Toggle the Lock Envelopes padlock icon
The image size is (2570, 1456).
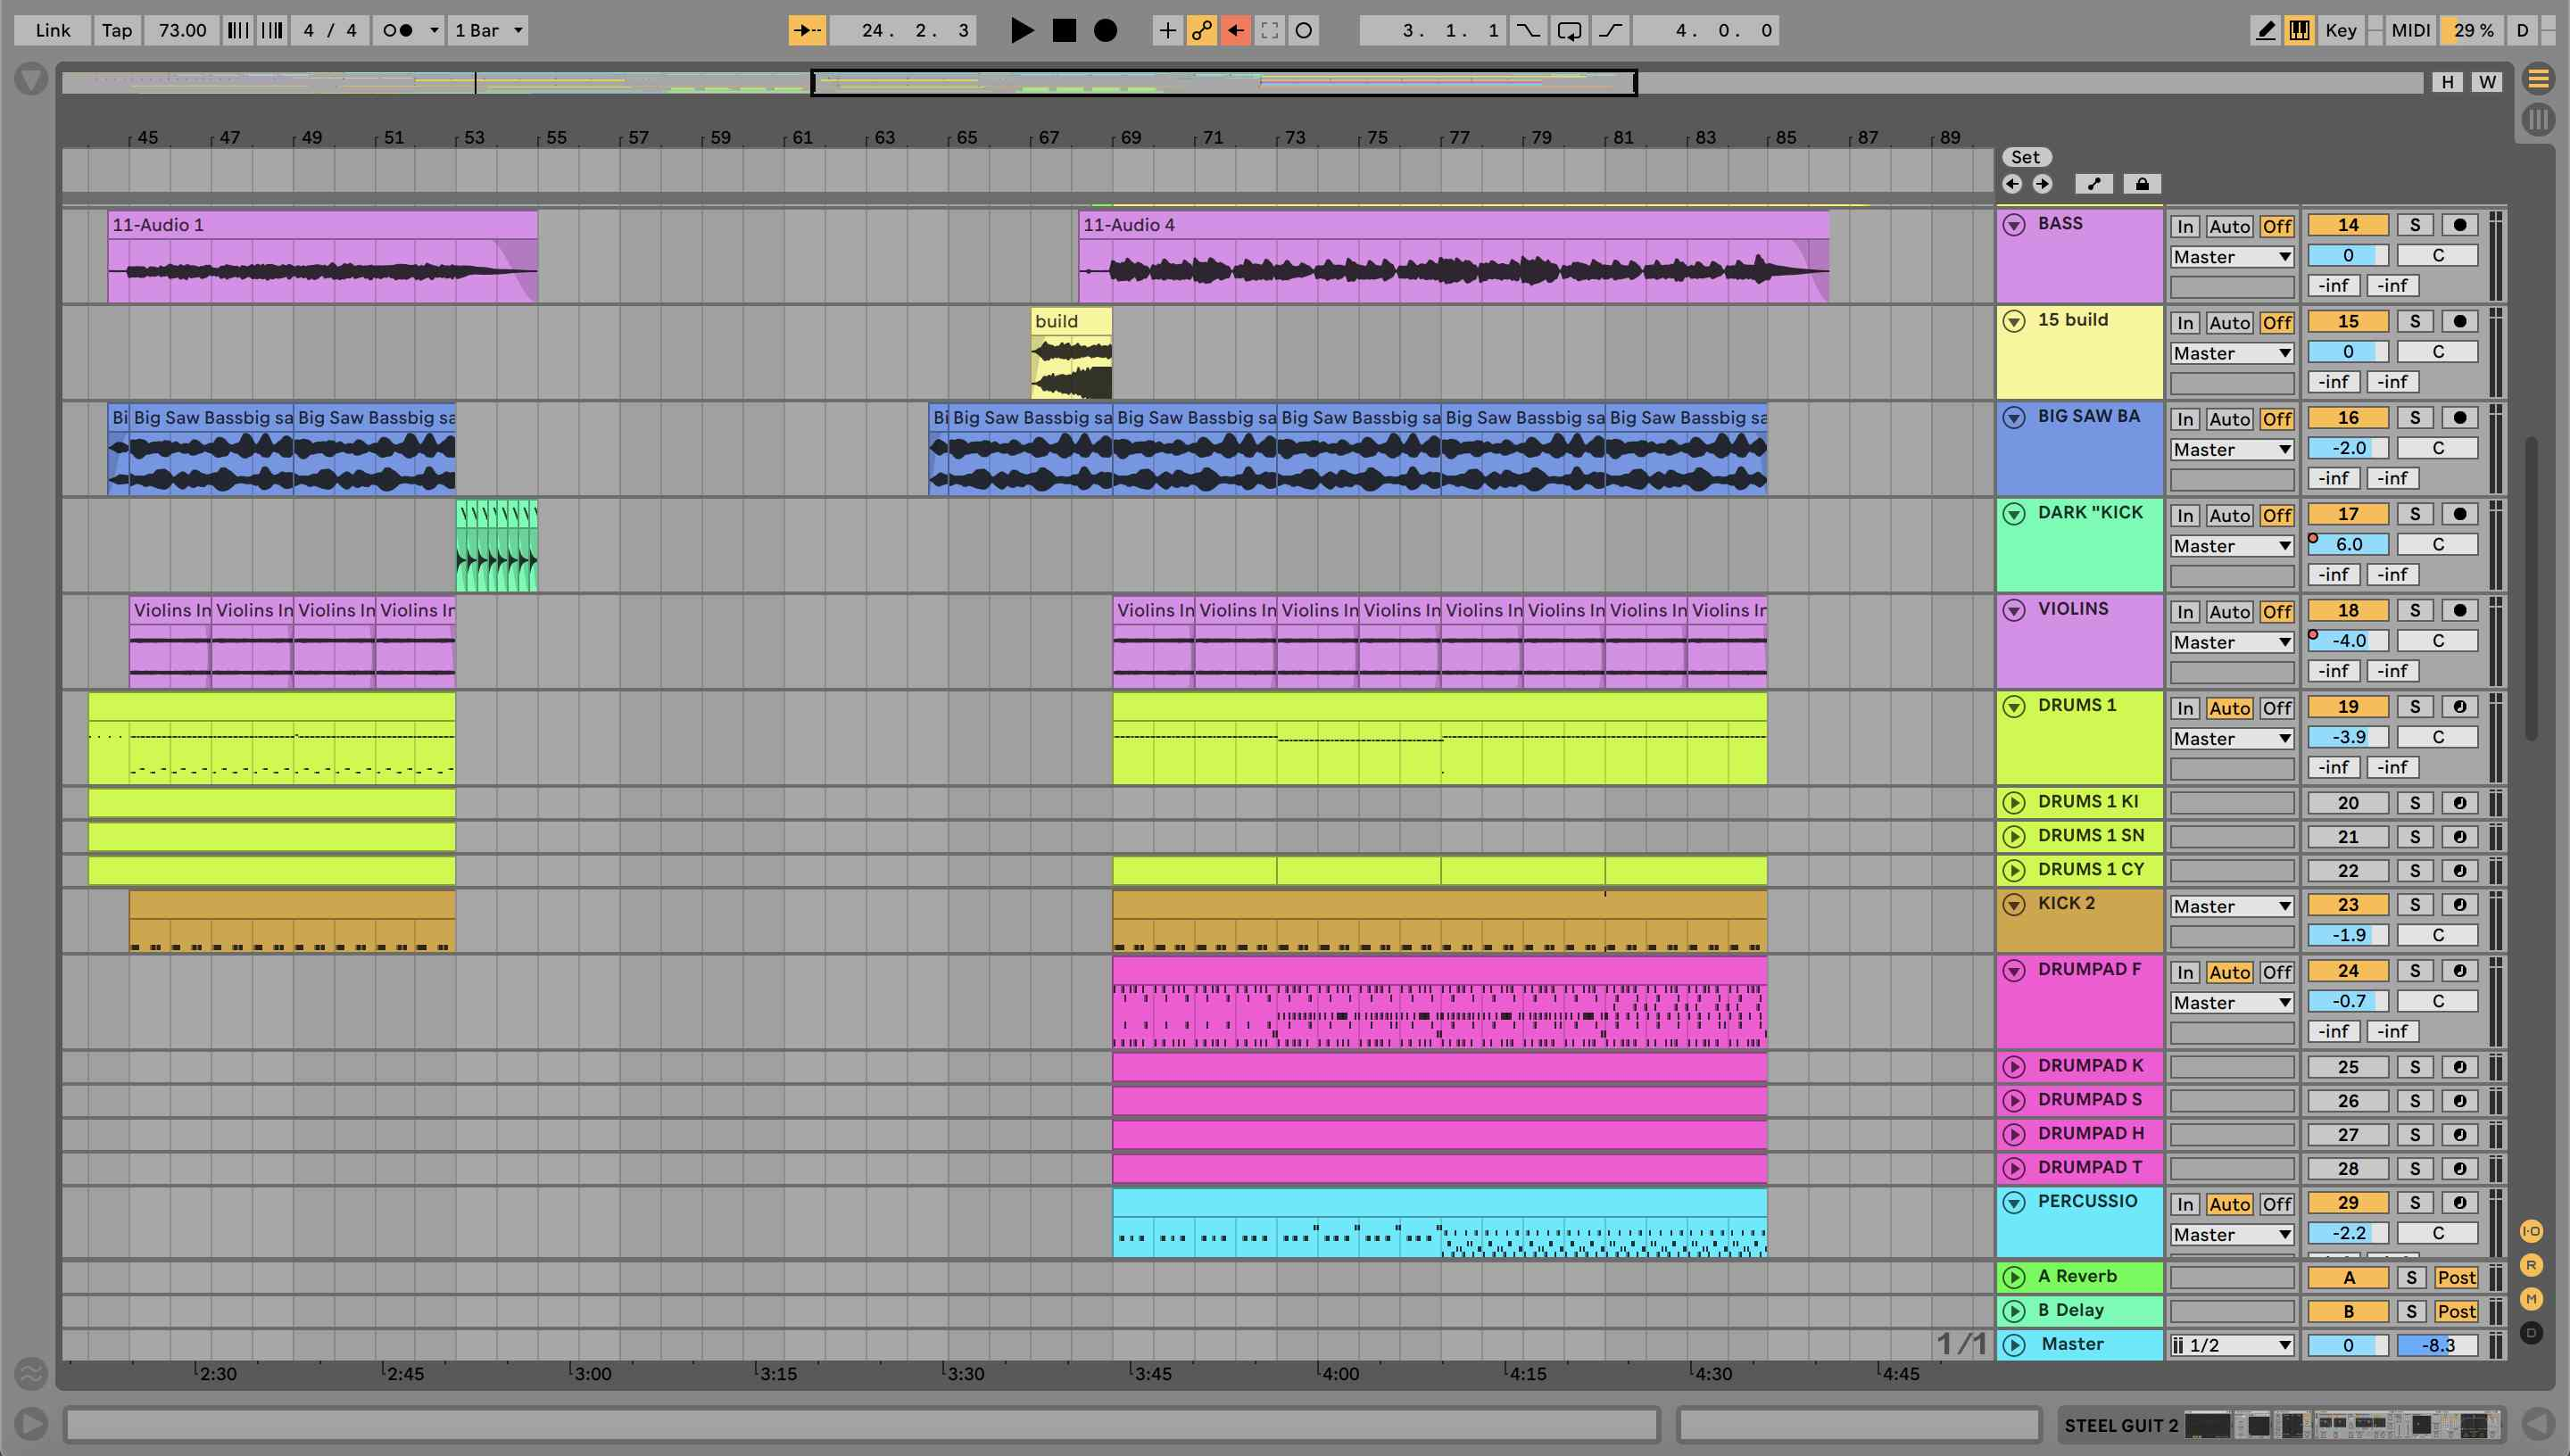[2141, 184]
